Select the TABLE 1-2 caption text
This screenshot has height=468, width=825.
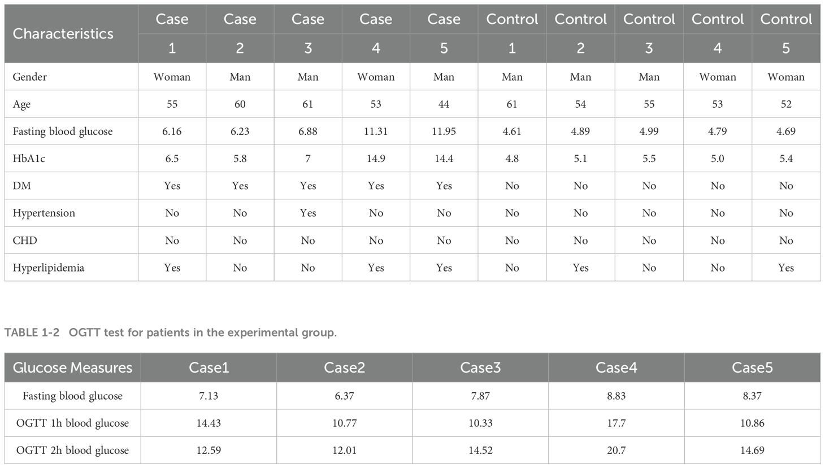(x=171, y=333)
